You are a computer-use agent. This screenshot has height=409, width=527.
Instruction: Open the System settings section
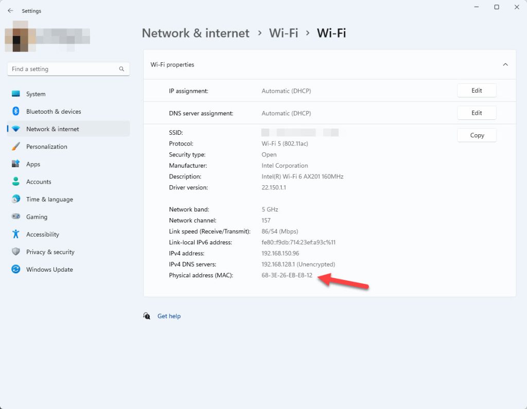36,94
